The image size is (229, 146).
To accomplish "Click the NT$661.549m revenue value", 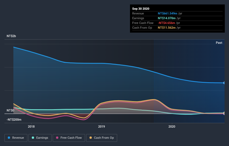I will [168, 13].
